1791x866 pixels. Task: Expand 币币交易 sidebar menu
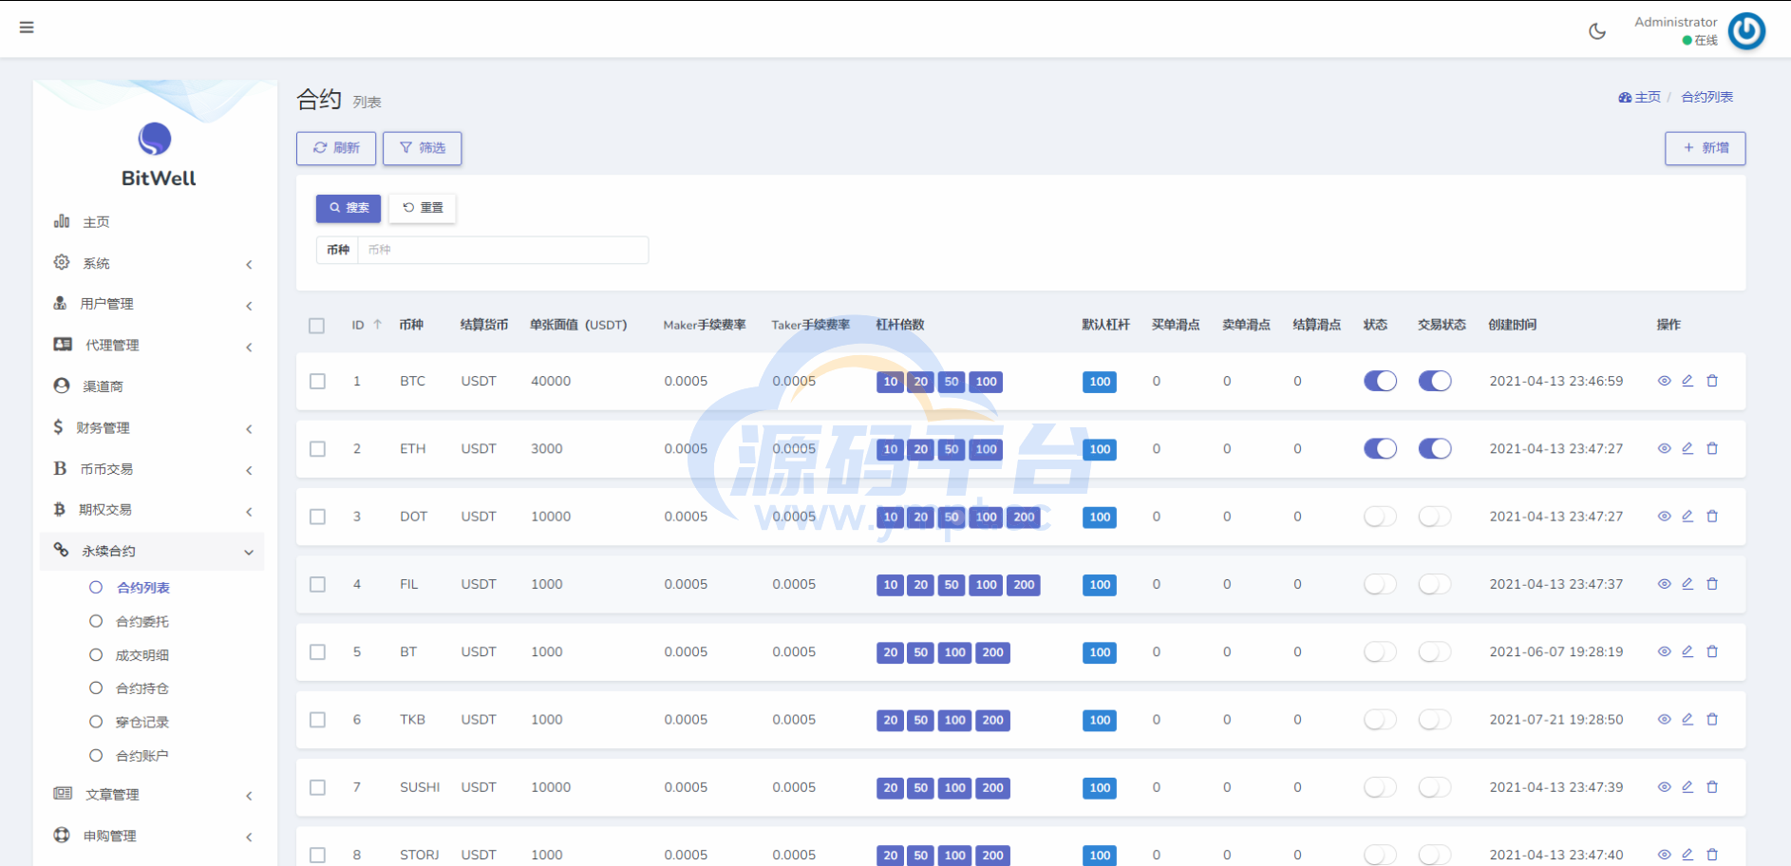click(152, 469)
